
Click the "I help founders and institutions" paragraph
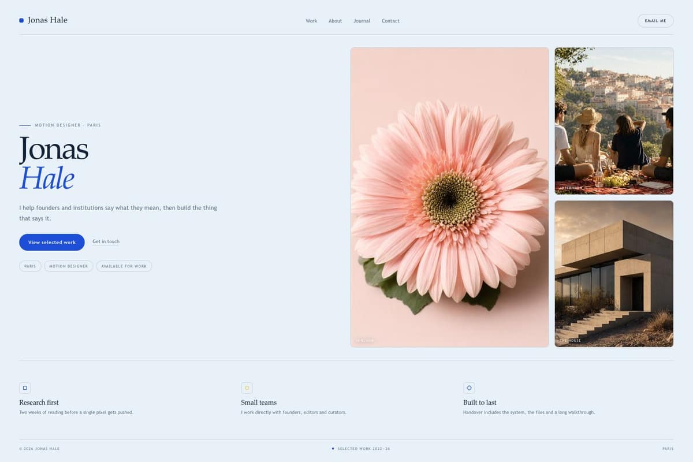pyautogui.click(x=118, y=213)
